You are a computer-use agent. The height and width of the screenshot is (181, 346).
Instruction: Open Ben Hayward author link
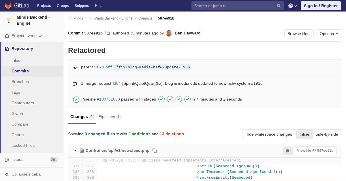pyautogui.click(x=187, y=33)
